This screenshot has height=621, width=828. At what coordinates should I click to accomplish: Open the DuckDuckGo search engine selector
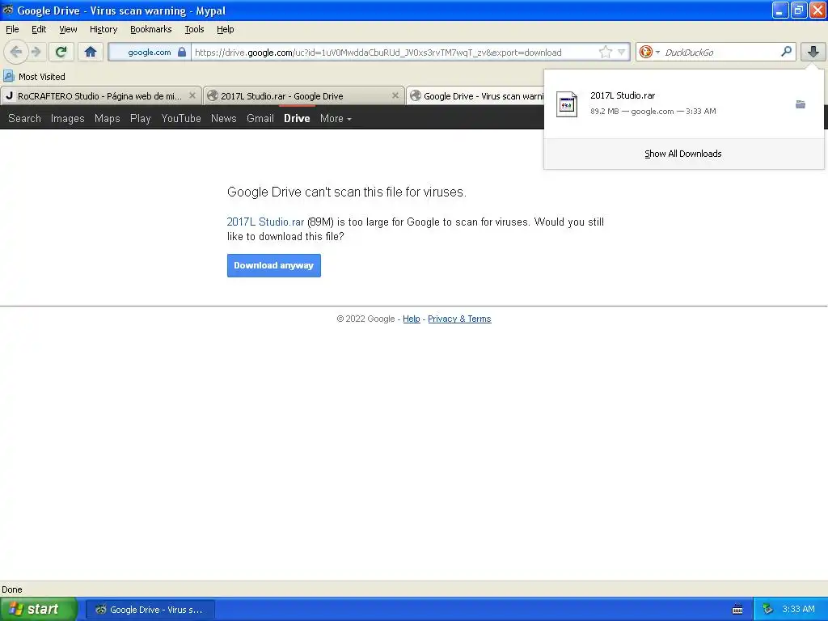coord(649,52)
